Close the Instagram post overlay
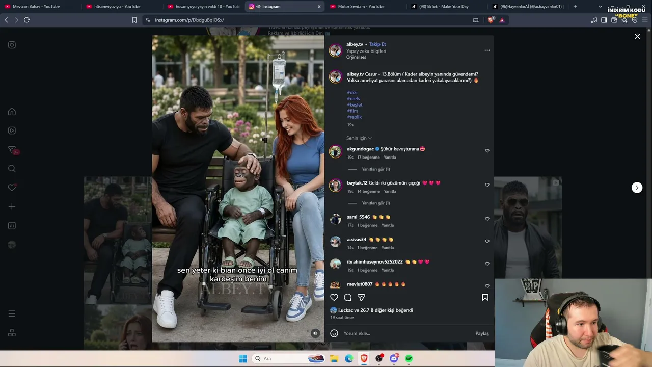 coord(637,36)
